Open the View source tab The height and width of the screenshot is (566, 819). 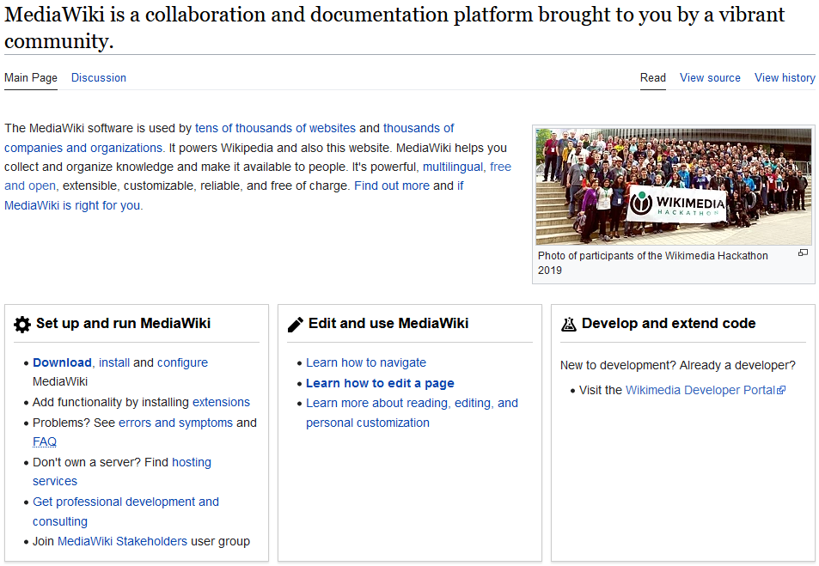pos(710,78)
